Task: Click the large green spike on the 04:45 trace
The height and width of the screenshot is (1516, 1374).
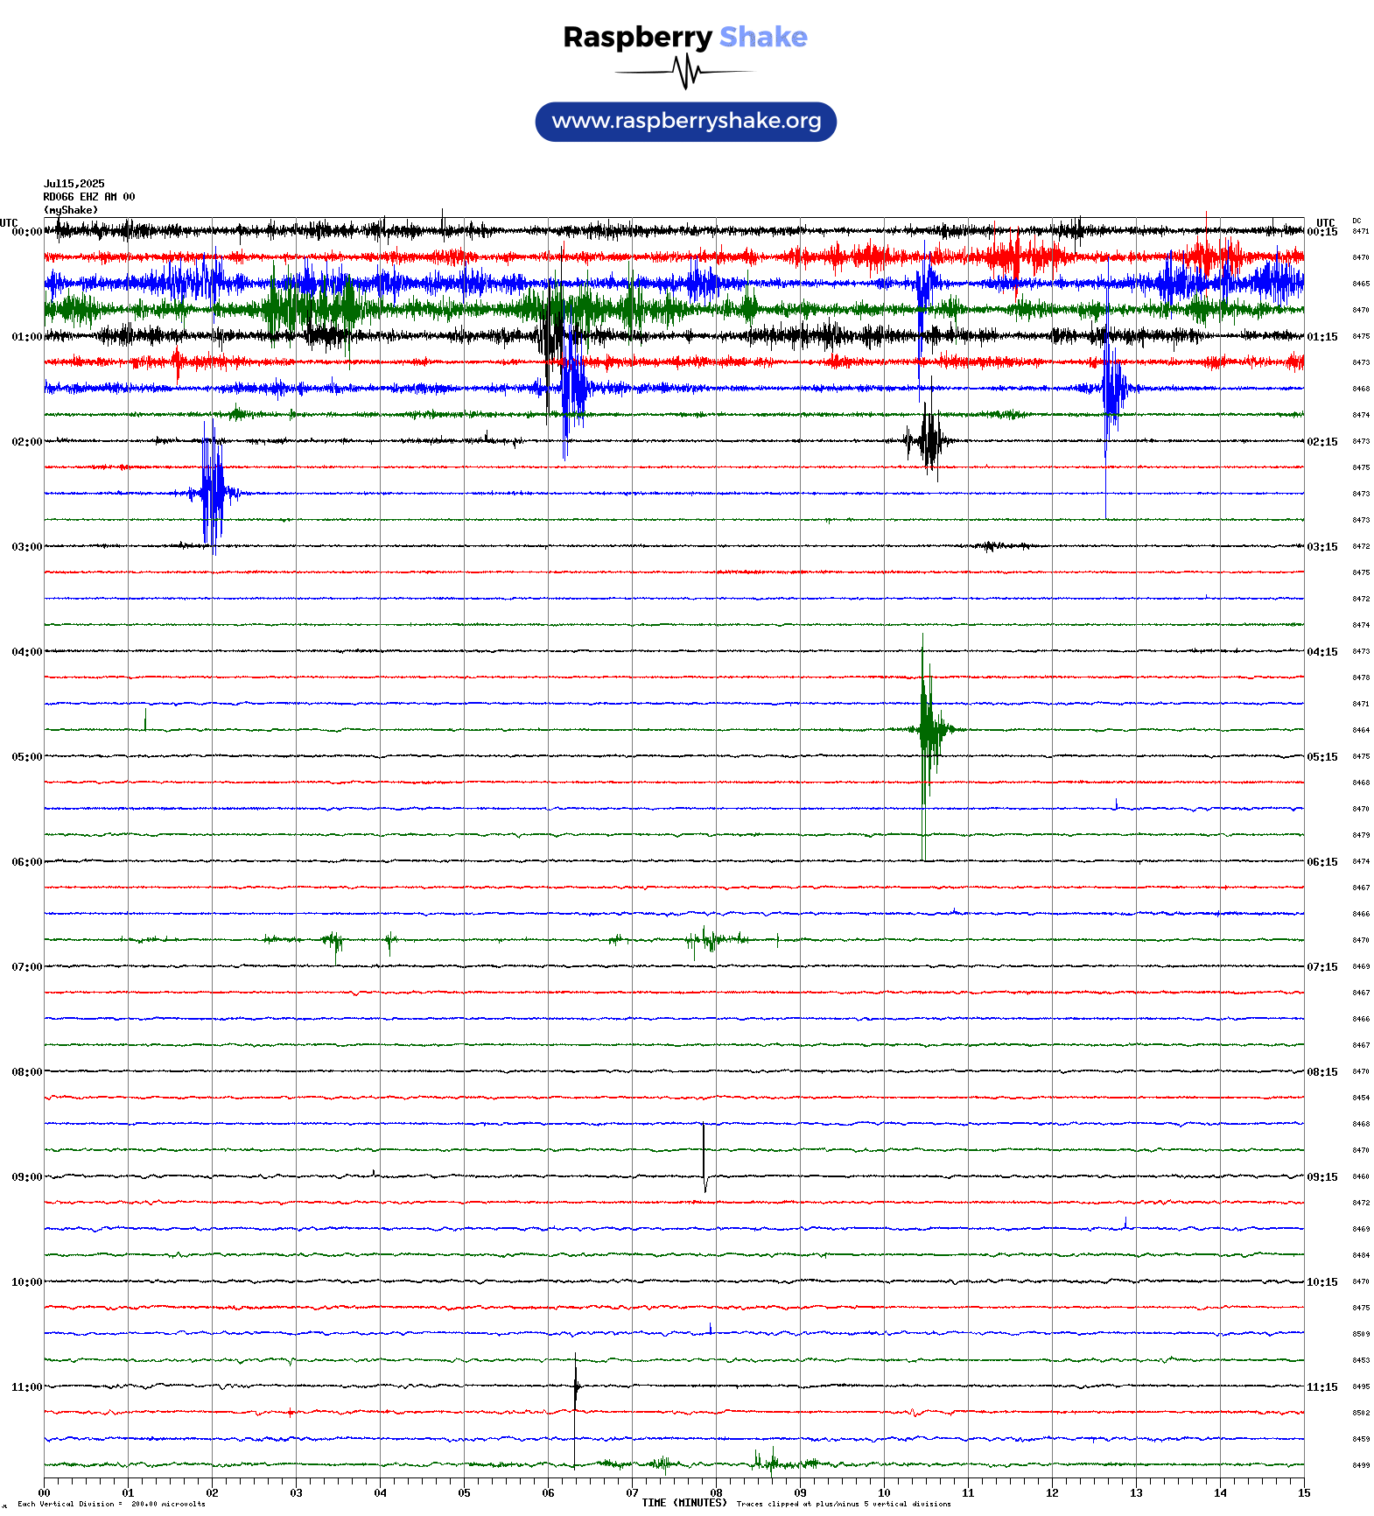Action: tap(925, 728)
